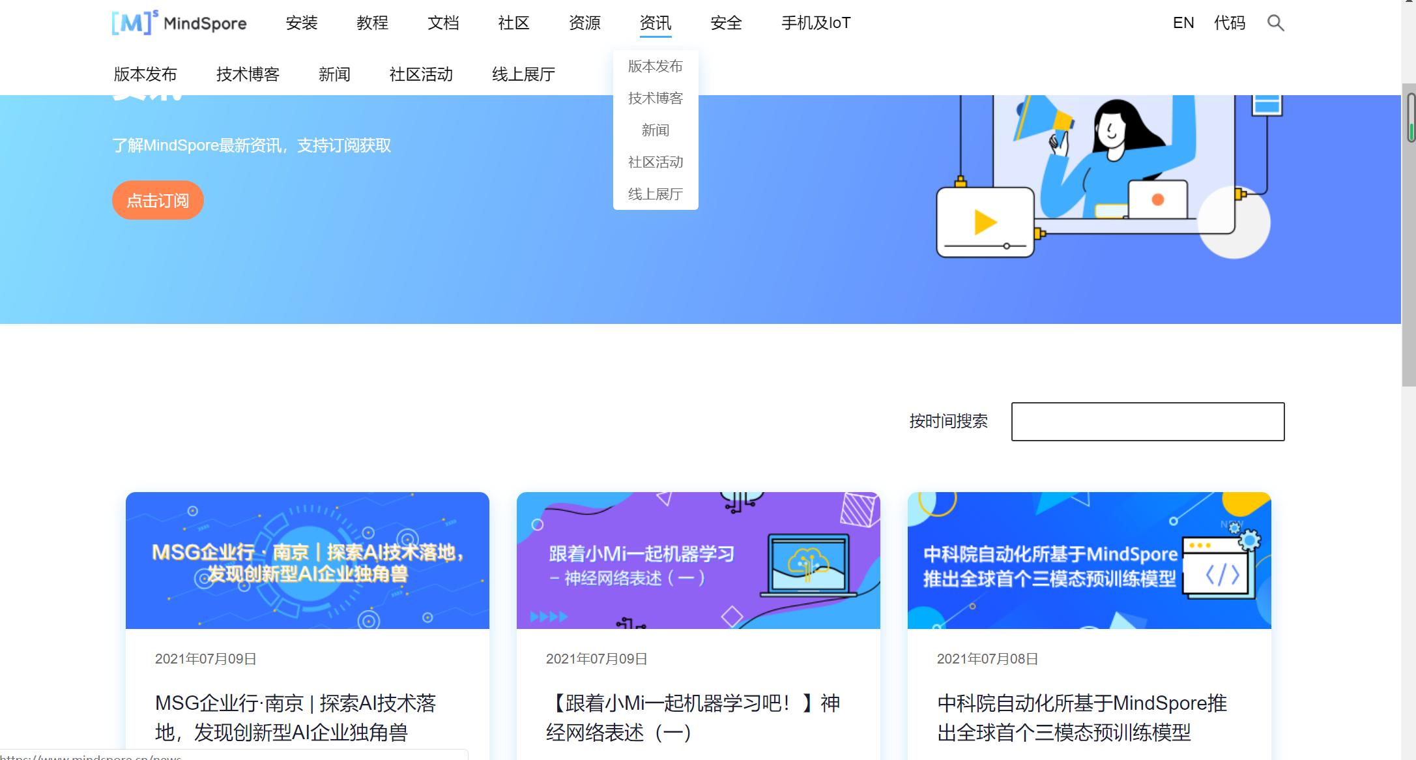The image size is (1416, 760).
Task: Select 版本发布 in the dropdown list
Action: [655, 66]
